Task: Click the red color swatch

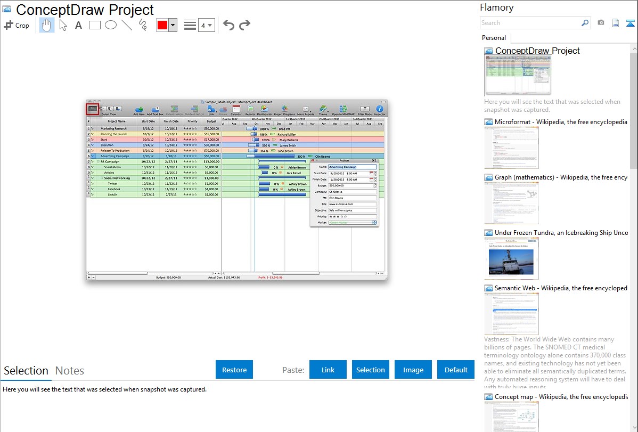Action: click(x=162, y=25)
